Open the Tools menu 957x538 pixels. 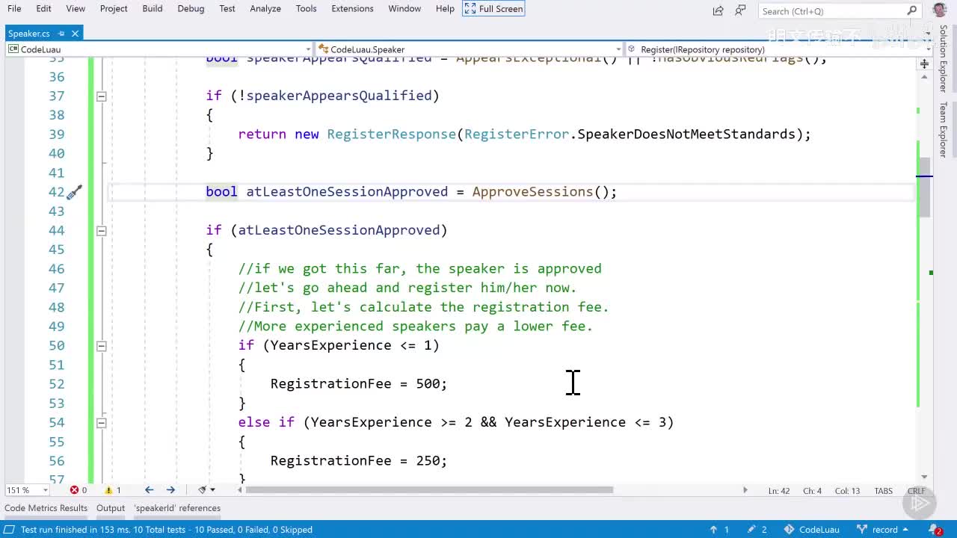pos(306,8)
